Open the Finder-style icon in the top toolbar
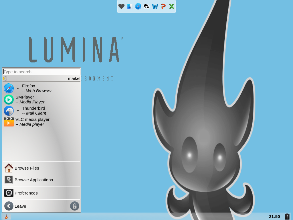 tap(130, 6)
